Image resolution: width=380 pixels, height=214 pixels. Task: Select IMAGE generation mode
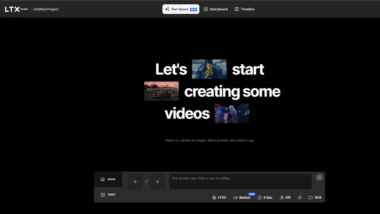pos(108,179)
